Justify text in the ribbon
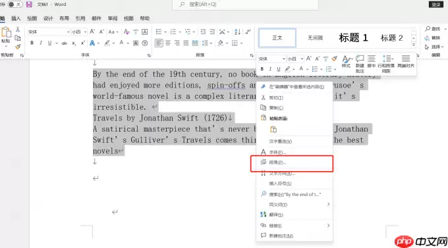This screenshot has width=448, height=248. (x=186, y=43)
